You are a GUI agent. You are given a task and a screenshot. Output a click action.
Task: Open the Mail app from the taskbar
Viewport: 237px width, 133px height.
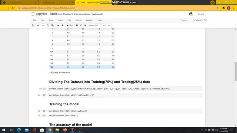[x=27, y=130]
